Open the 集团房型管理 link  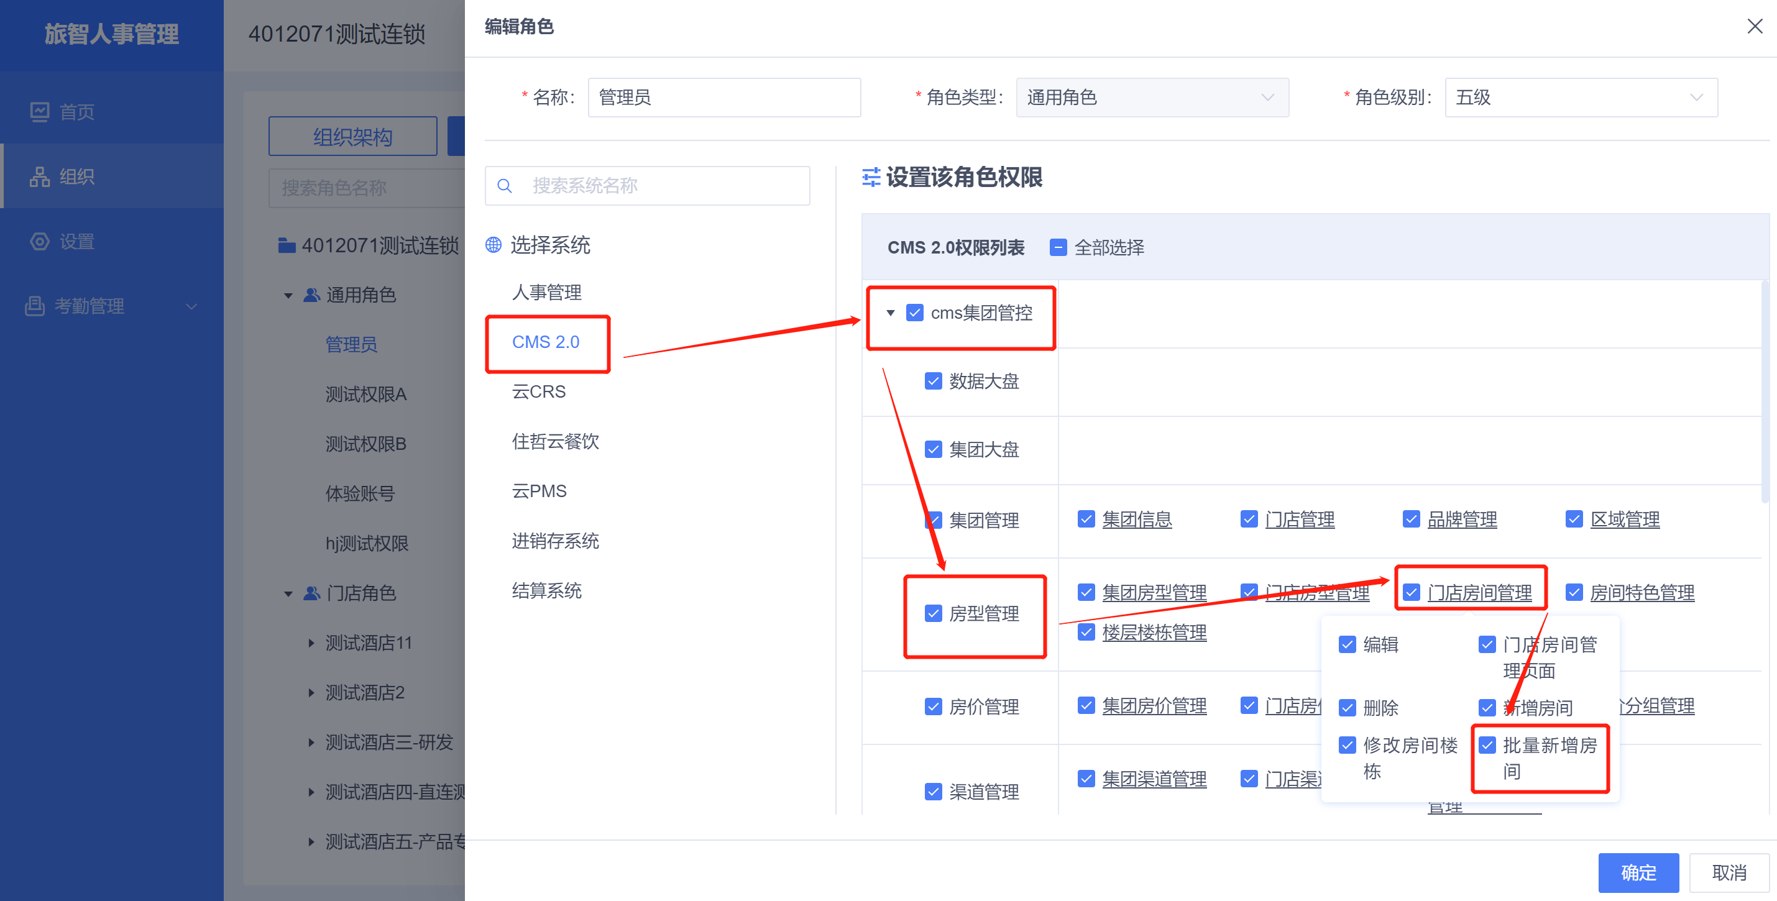(1154, 592)
